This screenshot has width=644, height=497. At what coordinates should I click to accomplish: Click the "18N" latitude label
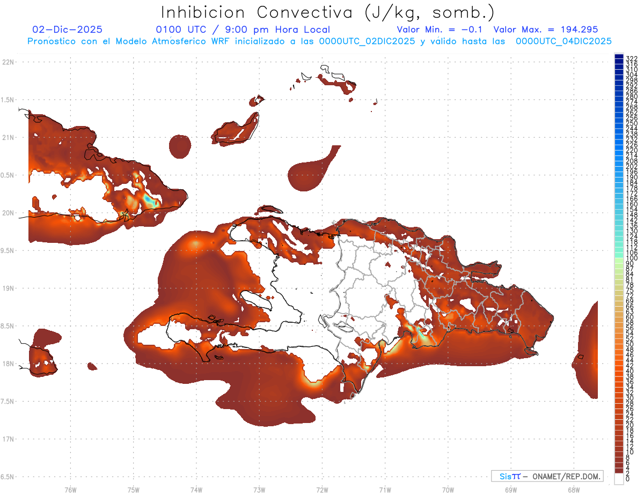(8, 364)
